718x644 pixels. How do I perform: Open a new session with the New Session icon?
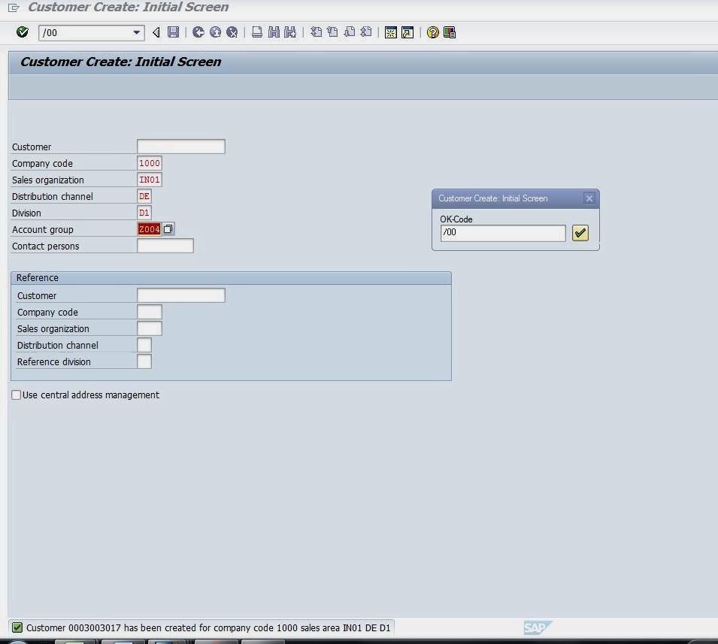pyautogui.click(x=390, y=32)
